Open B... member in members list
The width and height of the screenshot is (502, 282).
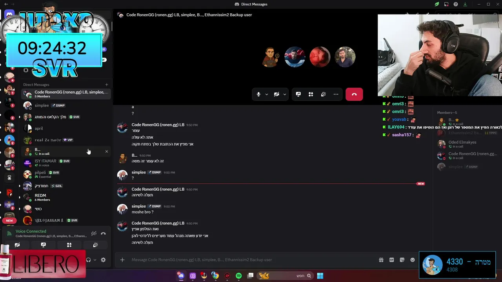(x=467, y=121)
